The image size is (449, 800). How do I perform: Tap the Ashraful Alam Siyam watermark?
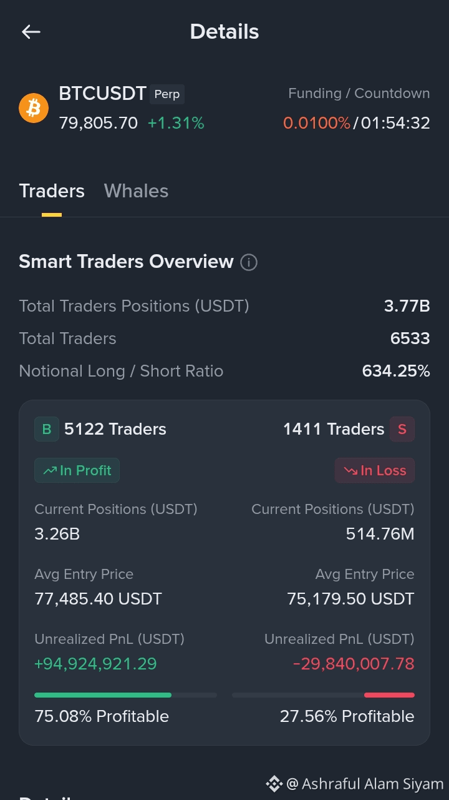(365, 784)
